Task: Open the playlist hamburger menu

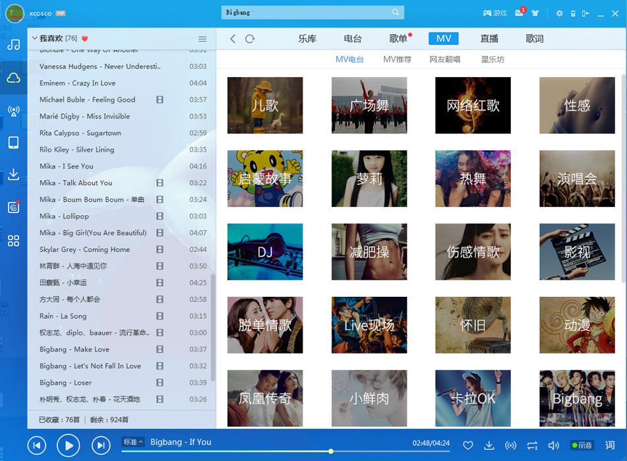Action: click(x=202, y=39)
